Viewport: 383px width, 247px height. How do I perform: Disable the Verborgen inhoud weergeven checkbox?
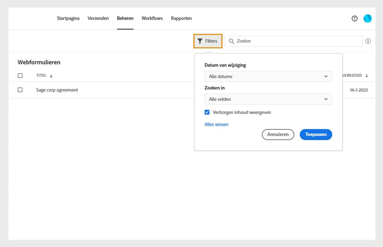tap(207, 112)
